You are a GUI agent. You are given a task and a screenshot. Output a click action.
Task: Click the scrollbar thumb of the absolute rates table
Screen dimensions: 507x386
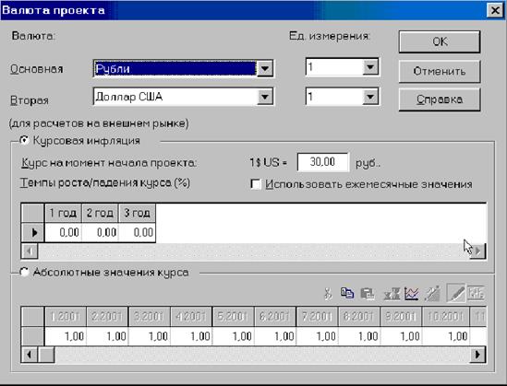coord(46,355)
